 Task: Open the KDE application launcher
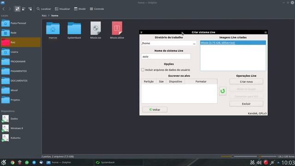click(4, 162)
